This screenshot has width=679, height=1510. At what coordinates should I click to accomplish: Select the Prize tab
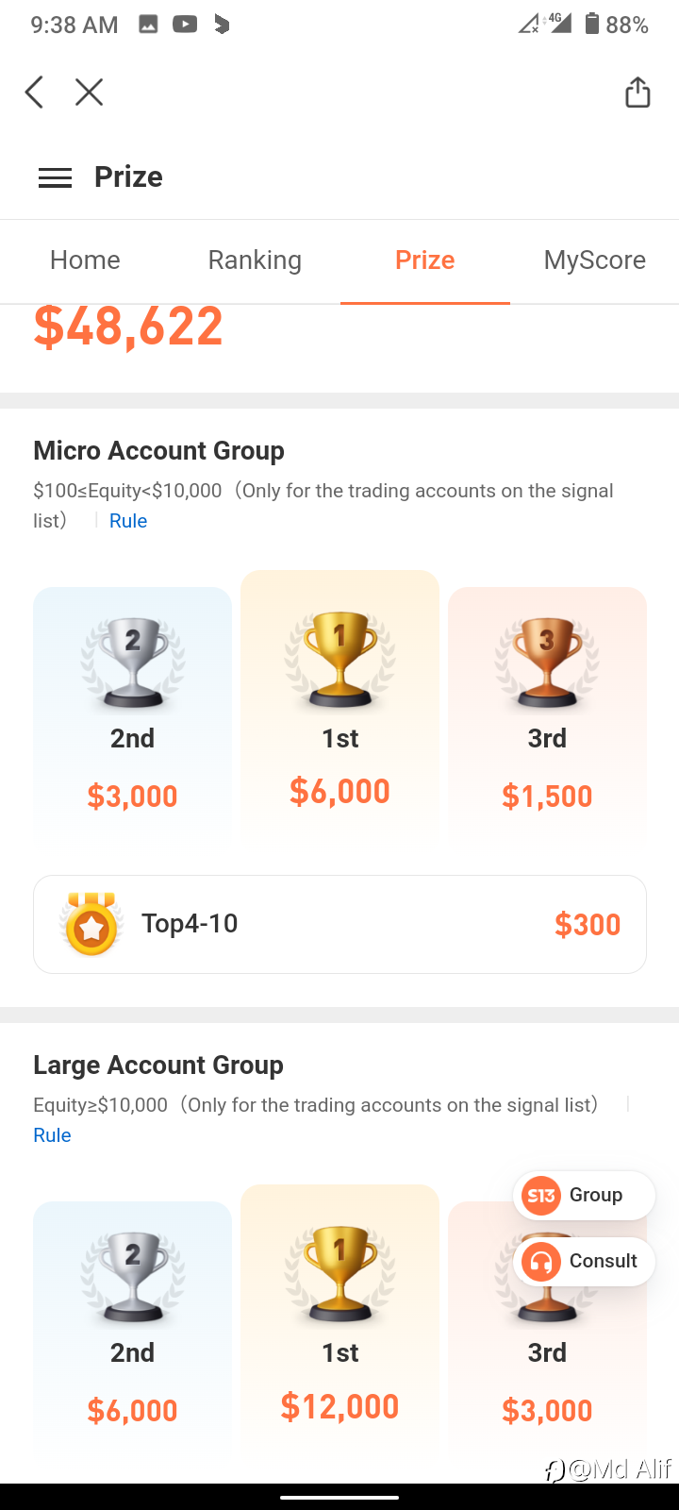(x=425, y=260)
